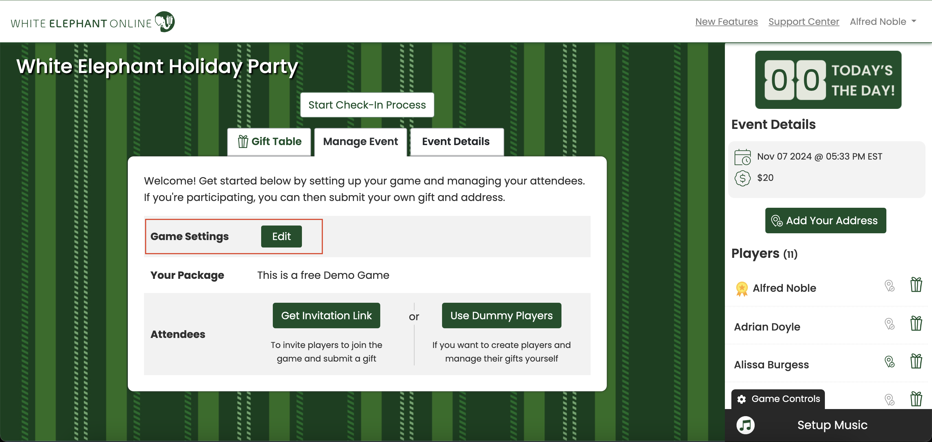Visit the Support Center link
The image size is (932, 442).
[804, 22]
